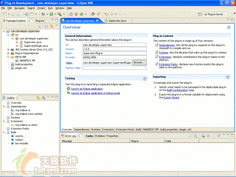Collapse the src folder node
Image resolution: width=236 pixels, height=177 pixels.
pos(8,35)
